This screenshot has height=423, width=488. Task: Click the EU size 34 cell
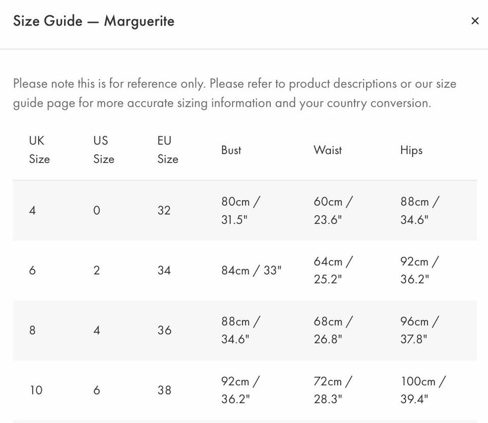tap(164, 270)
